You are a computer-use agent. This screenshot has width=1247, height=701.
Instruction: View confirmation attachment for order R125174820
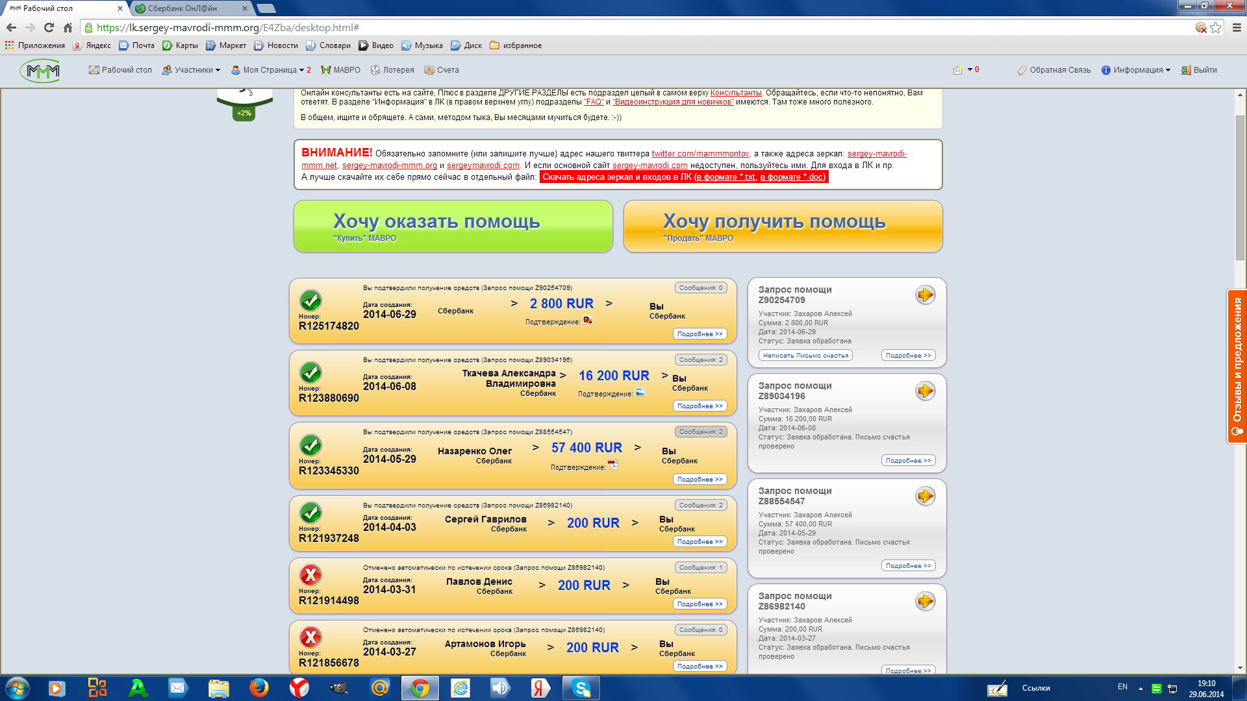click(x=588, y=320)
